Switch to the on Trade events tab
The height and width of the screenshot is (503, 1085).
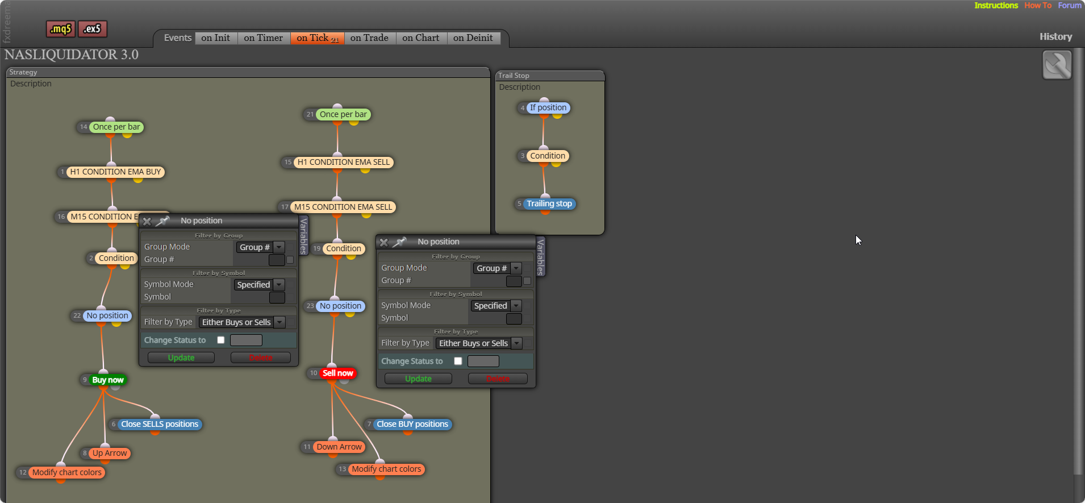(x=369, y=38)
